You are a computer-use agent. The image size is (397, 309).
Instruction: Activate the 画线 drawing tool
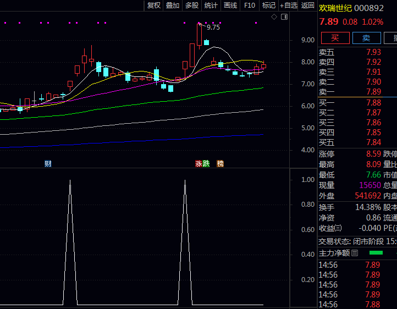pos(230,5)
